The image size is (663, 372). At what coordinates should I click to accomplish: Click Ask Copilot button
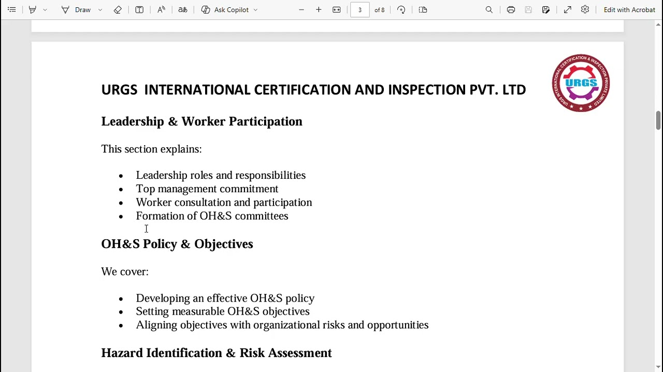coord(225,10)
